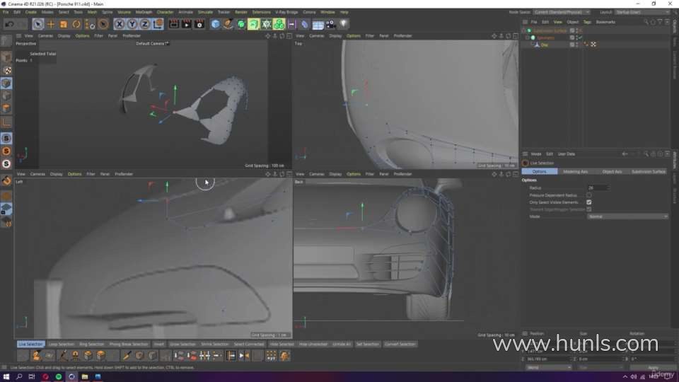Screen dimensions: 679x382
Task: Click the MoGraph Cloner icon
Action: 279,24
